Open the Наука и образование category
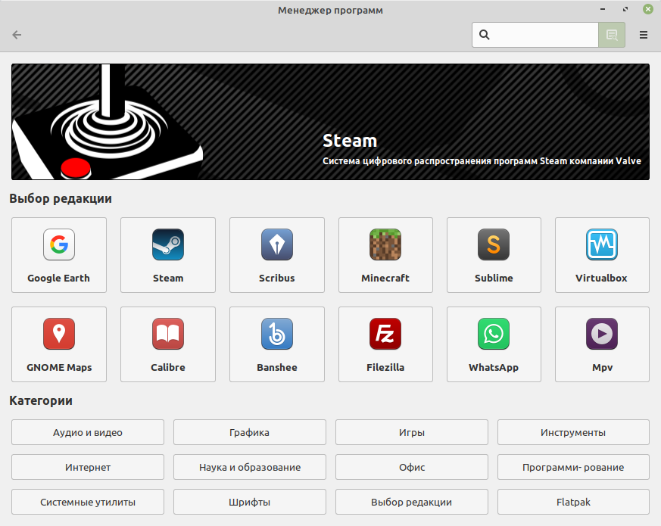Screen dimensions: 661x526 (x=250, y=467)
